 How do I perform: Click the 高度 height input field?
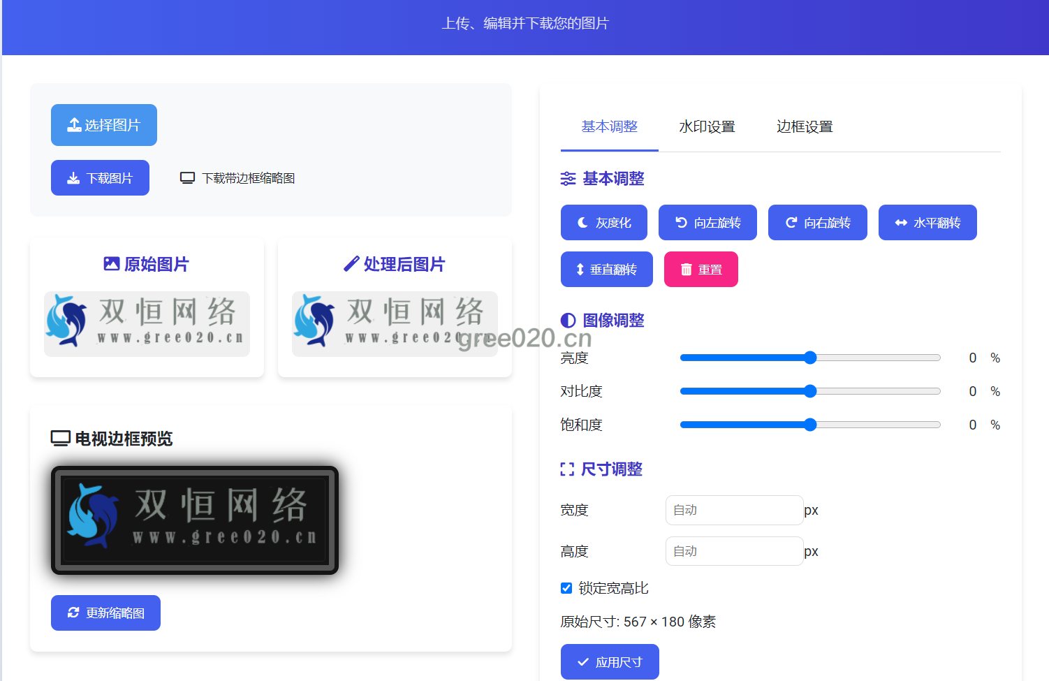(x=733, y=551)
